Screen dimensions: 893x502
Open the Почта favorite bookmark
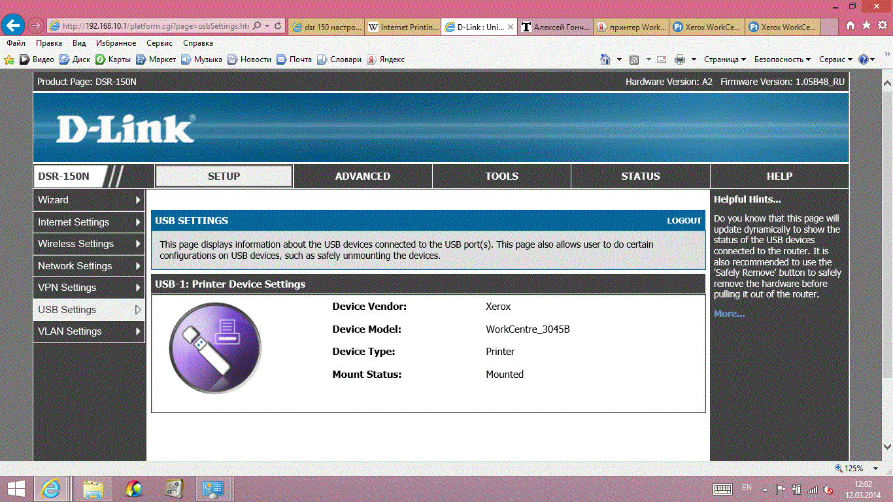click(294, 59)
